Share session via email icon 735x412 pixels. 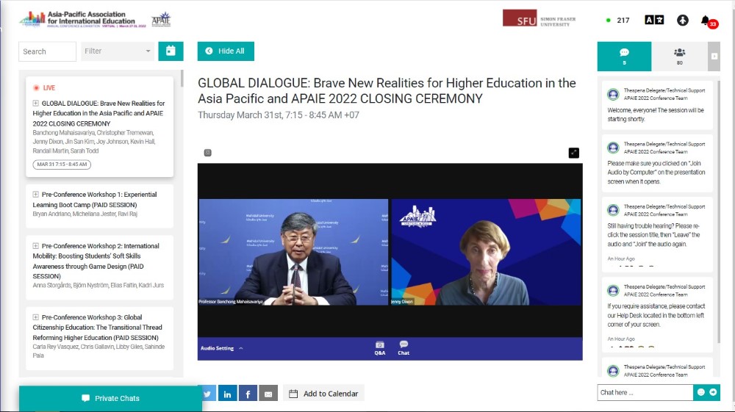[268, 394]
